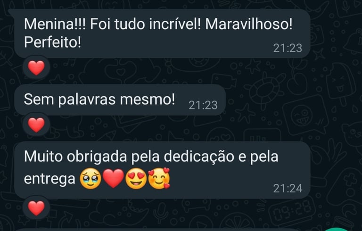
Task: Tap the green round button at the bottom corner
Action: [337, 230]
